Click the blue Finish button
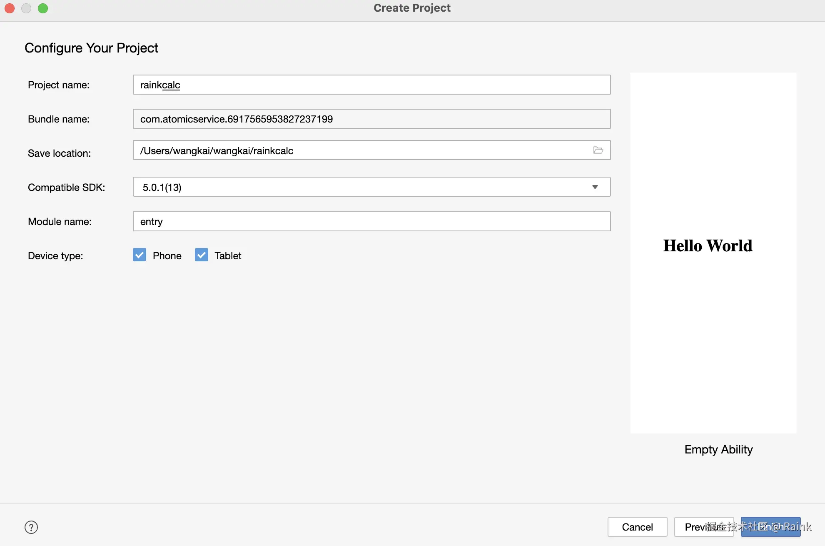This screenshot has height=546, width=825. tap(770, 527)
